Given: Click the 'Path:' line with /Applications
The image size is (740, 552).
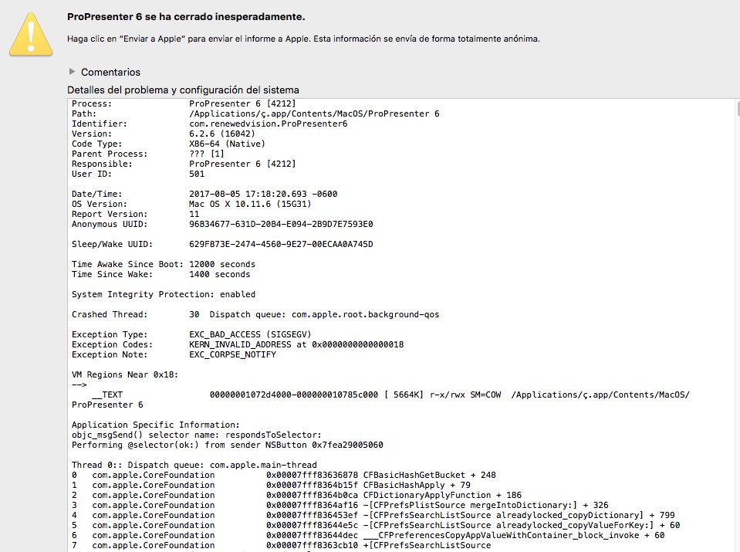Looking at the screenshot, I should point(255,113).
